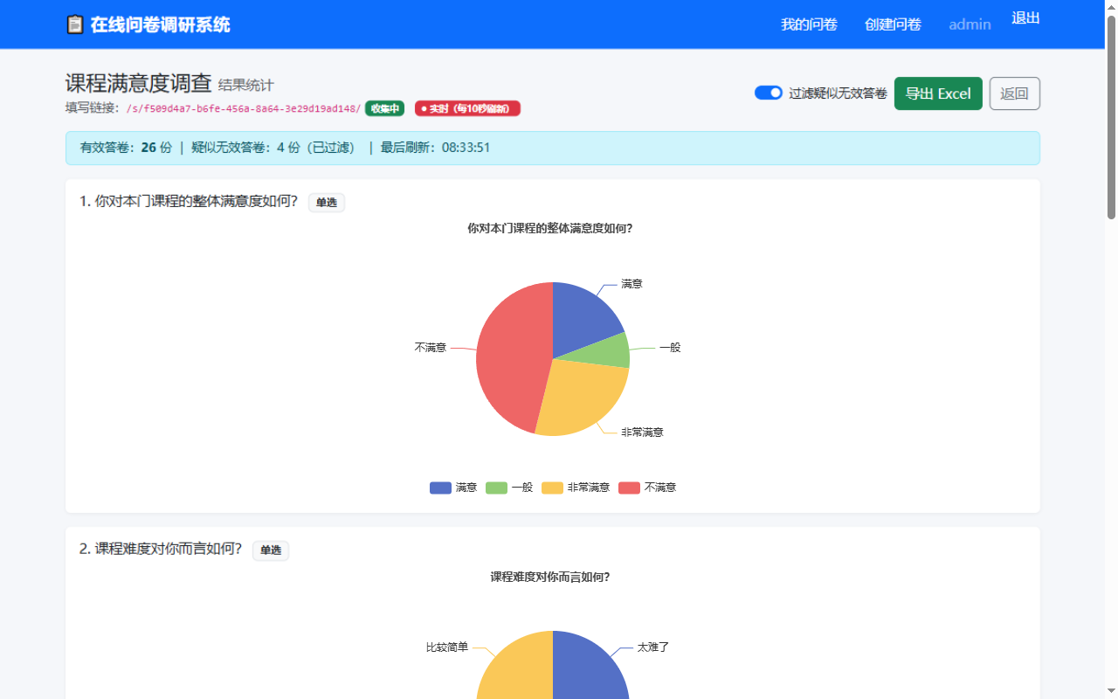This screenshot has height=699, width=1118.
Task: Click the 单选 tag on question 2
Action: pyautogui.click(x=271, y=550)
